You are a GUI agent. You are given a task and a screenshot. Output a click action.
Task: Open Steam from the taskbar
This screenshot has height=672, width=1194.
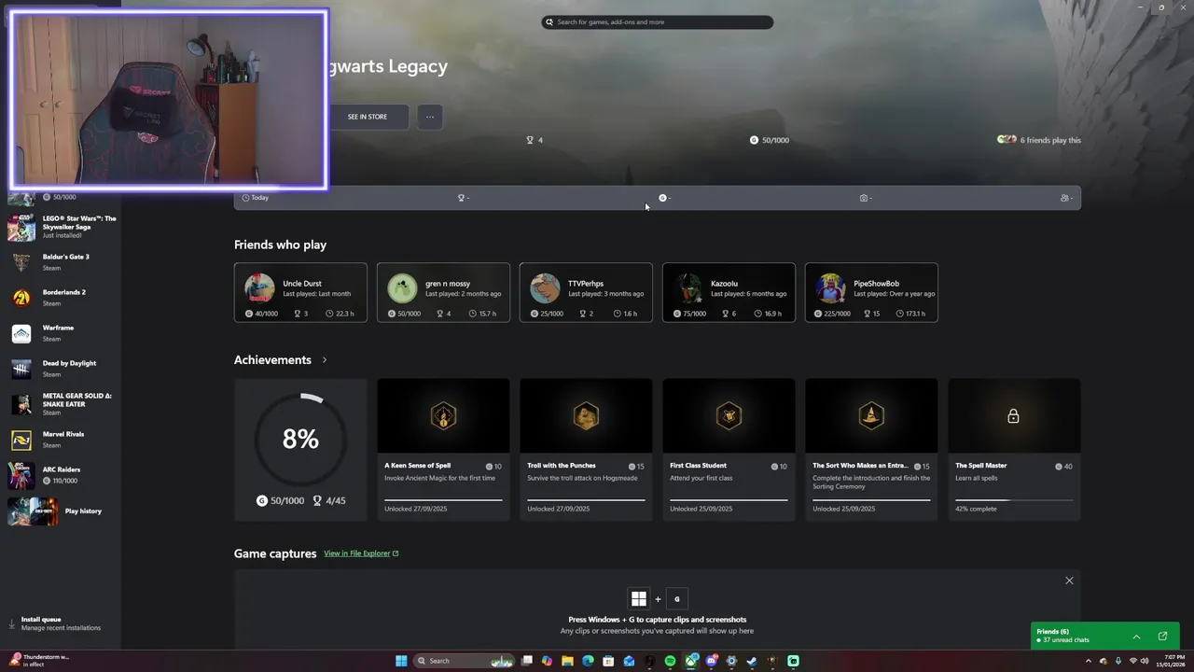pyautogui.click(x=751, y=661)
